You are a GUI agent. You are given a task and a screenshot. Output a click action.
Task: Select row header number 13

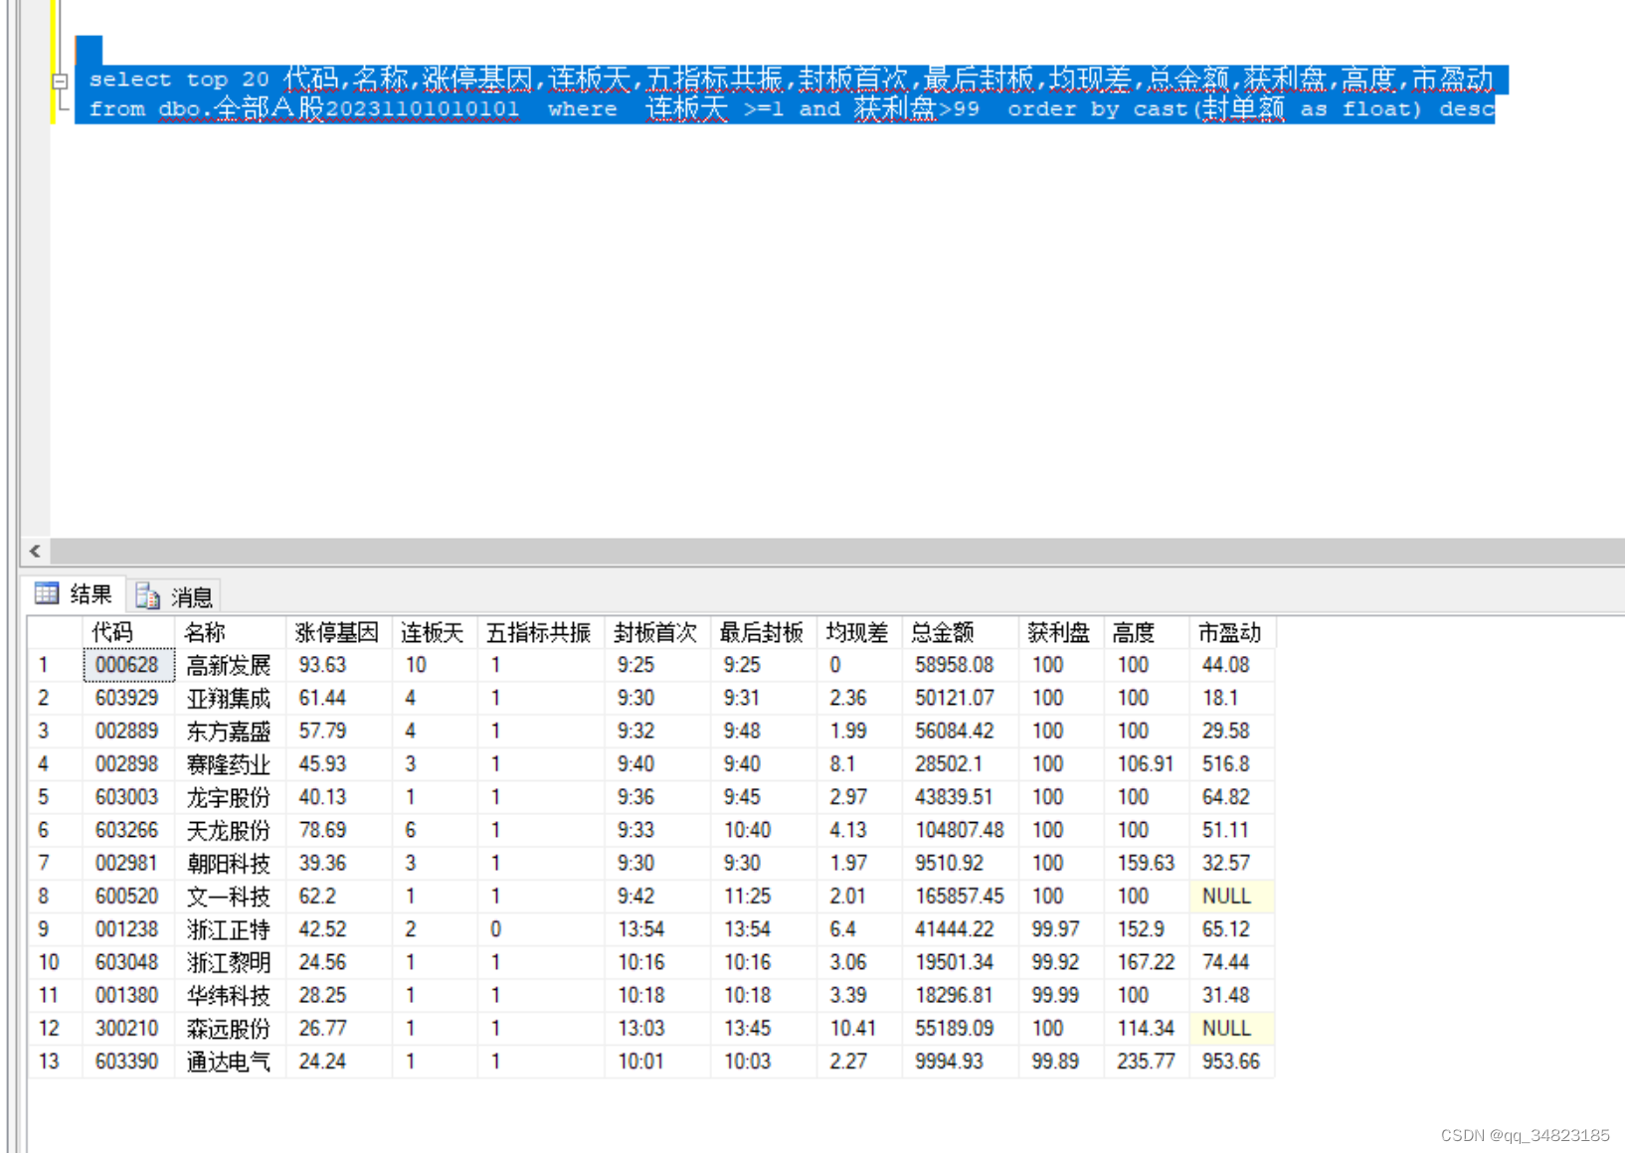[x=55, y=1061]
